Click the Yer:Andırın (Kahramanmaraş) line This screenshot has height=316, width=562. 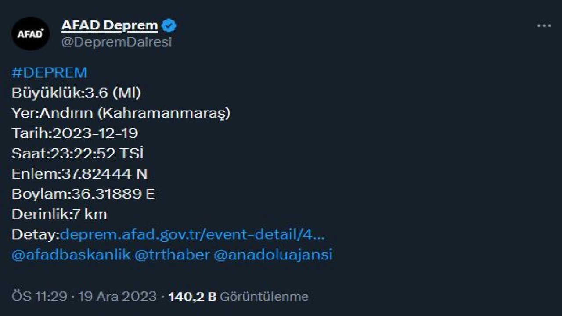(x=121, y=113)
